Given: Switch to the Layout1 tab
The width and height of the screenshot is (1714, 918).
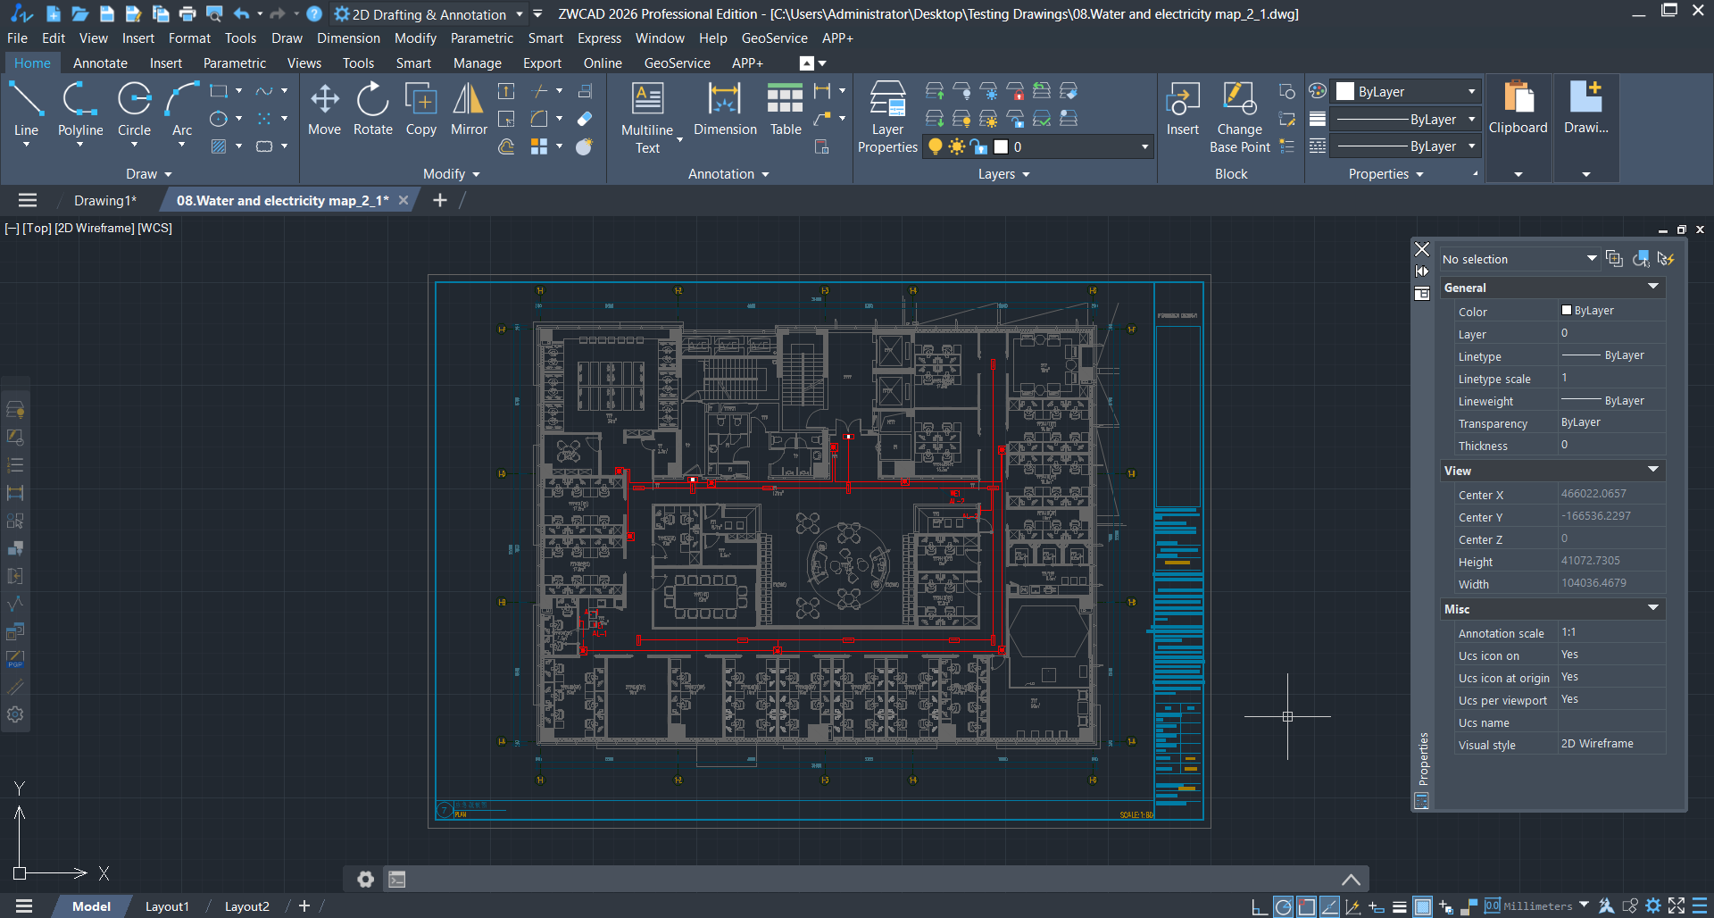Looking at the screenshot, I should coord(167,906).
